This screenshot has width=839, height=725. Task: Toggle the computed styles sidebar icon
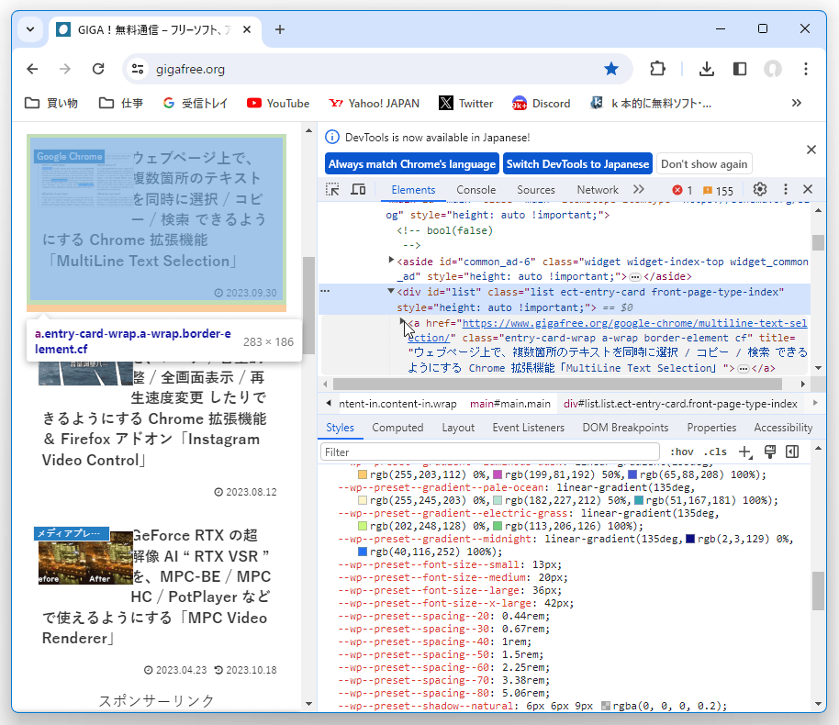pyautogui.click(x=792, y=452)
